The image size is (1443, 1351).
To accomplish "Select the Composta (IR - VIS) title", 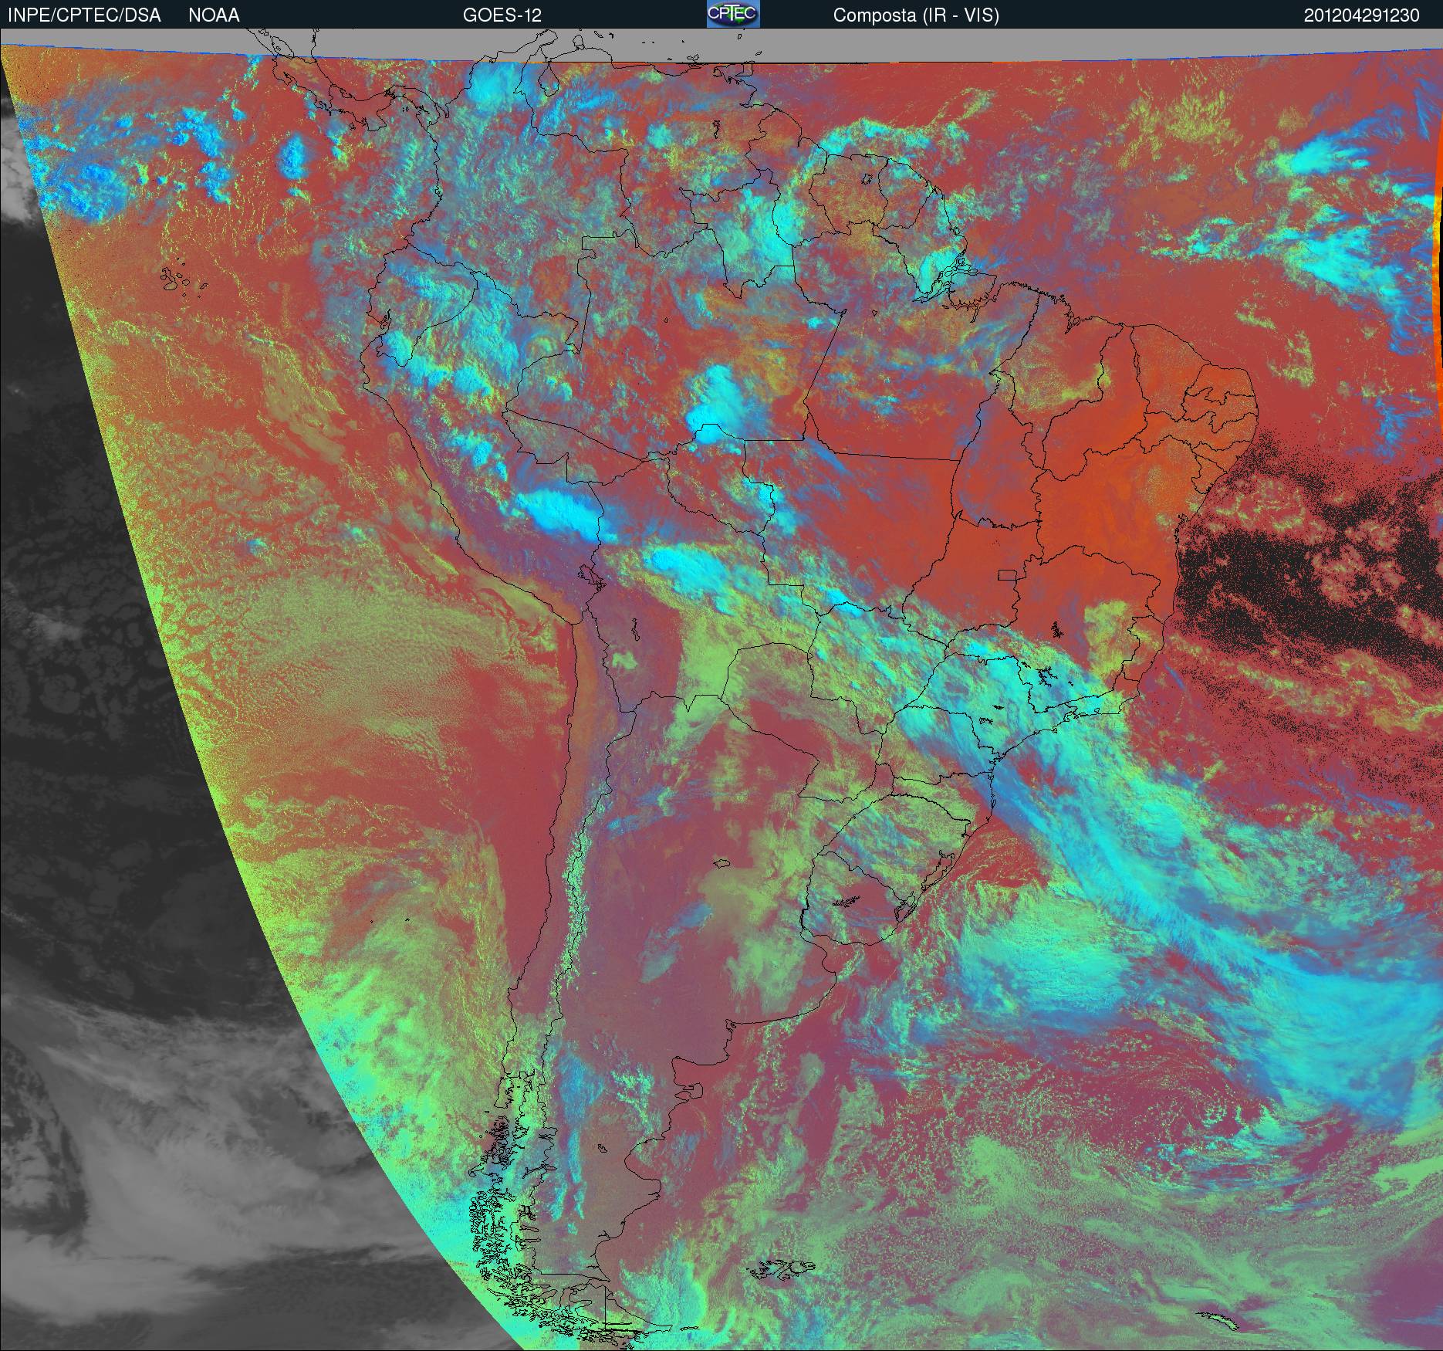I will point(916,15).
